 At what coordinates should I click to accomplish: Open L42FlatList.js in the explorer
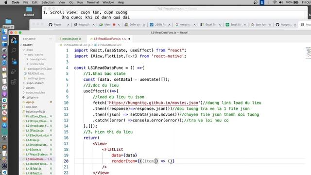coord(35,131)
